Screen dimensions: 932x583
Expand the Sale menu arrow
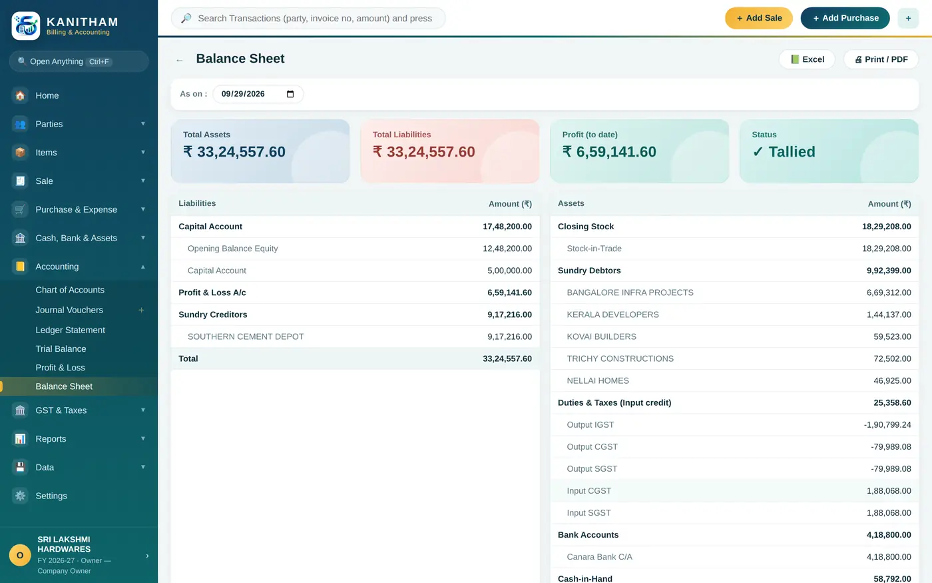click(x=143, y=181)
